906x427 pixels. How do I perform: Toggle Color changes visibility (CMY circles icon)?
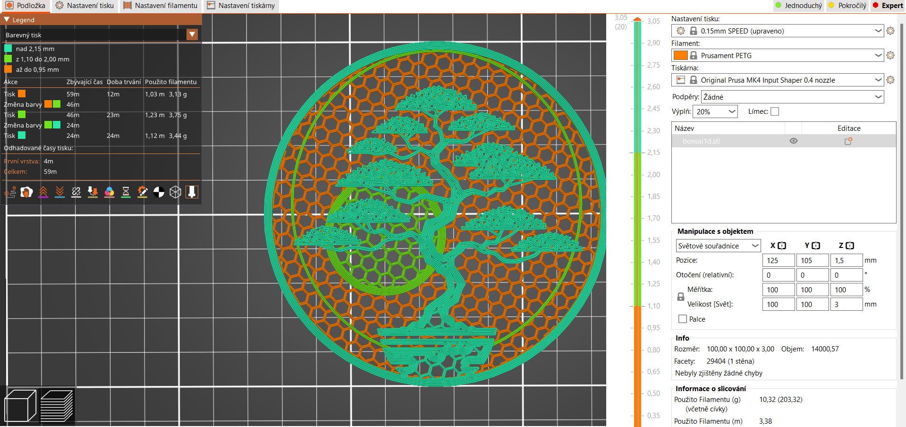tap(109, 192)
